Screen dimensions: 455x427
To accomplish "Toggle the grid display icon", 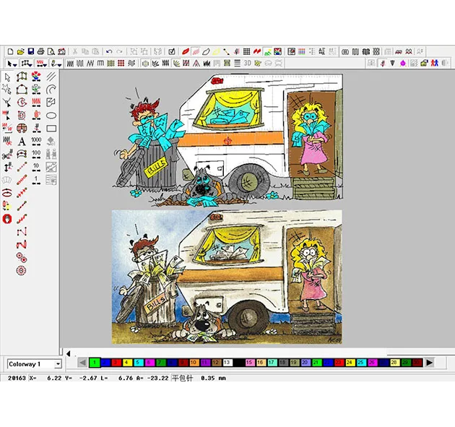I will (x=246, y=51).
